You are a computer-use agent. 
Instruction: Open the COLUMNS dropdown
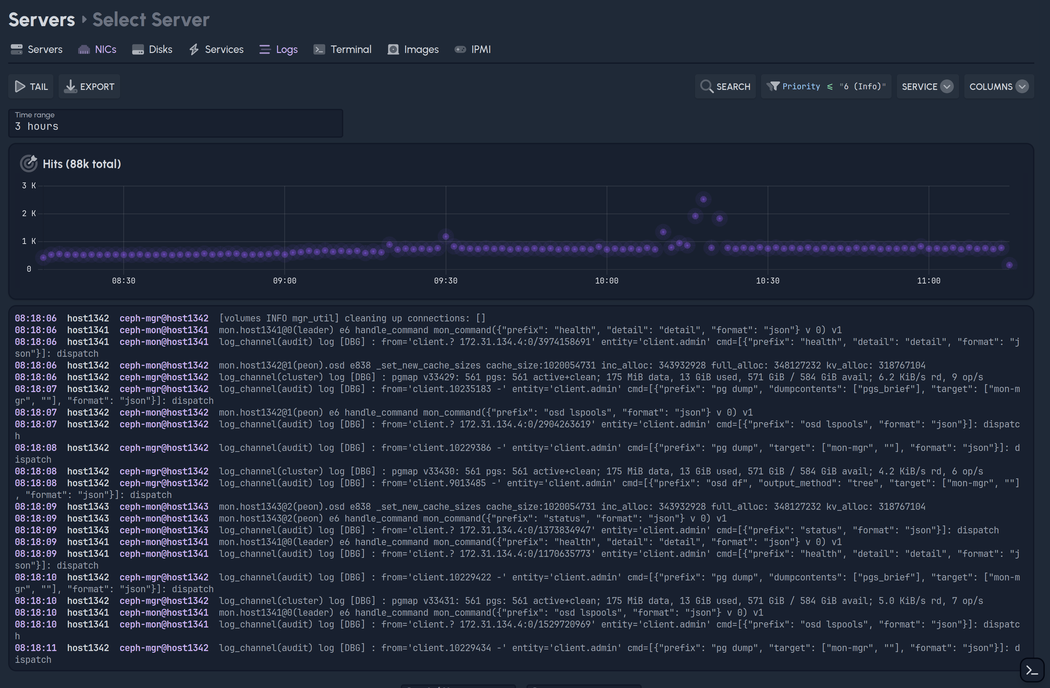click(999, 86)
